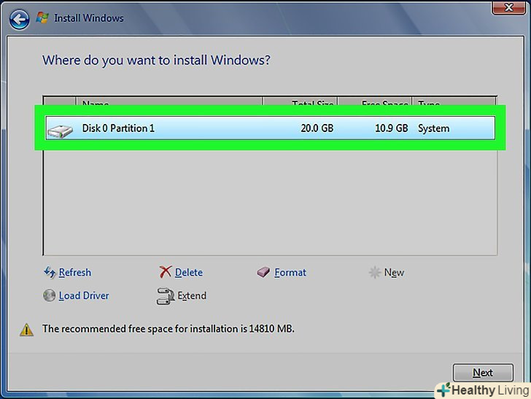Choose the Format partition link

click(x=290, y=272)
